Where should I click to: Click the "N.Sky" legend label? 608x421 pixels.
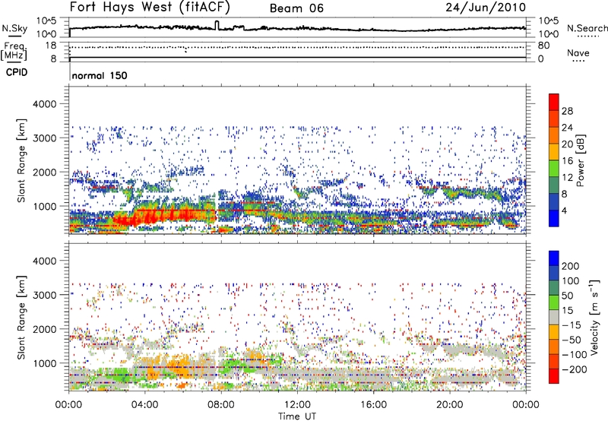14,28
